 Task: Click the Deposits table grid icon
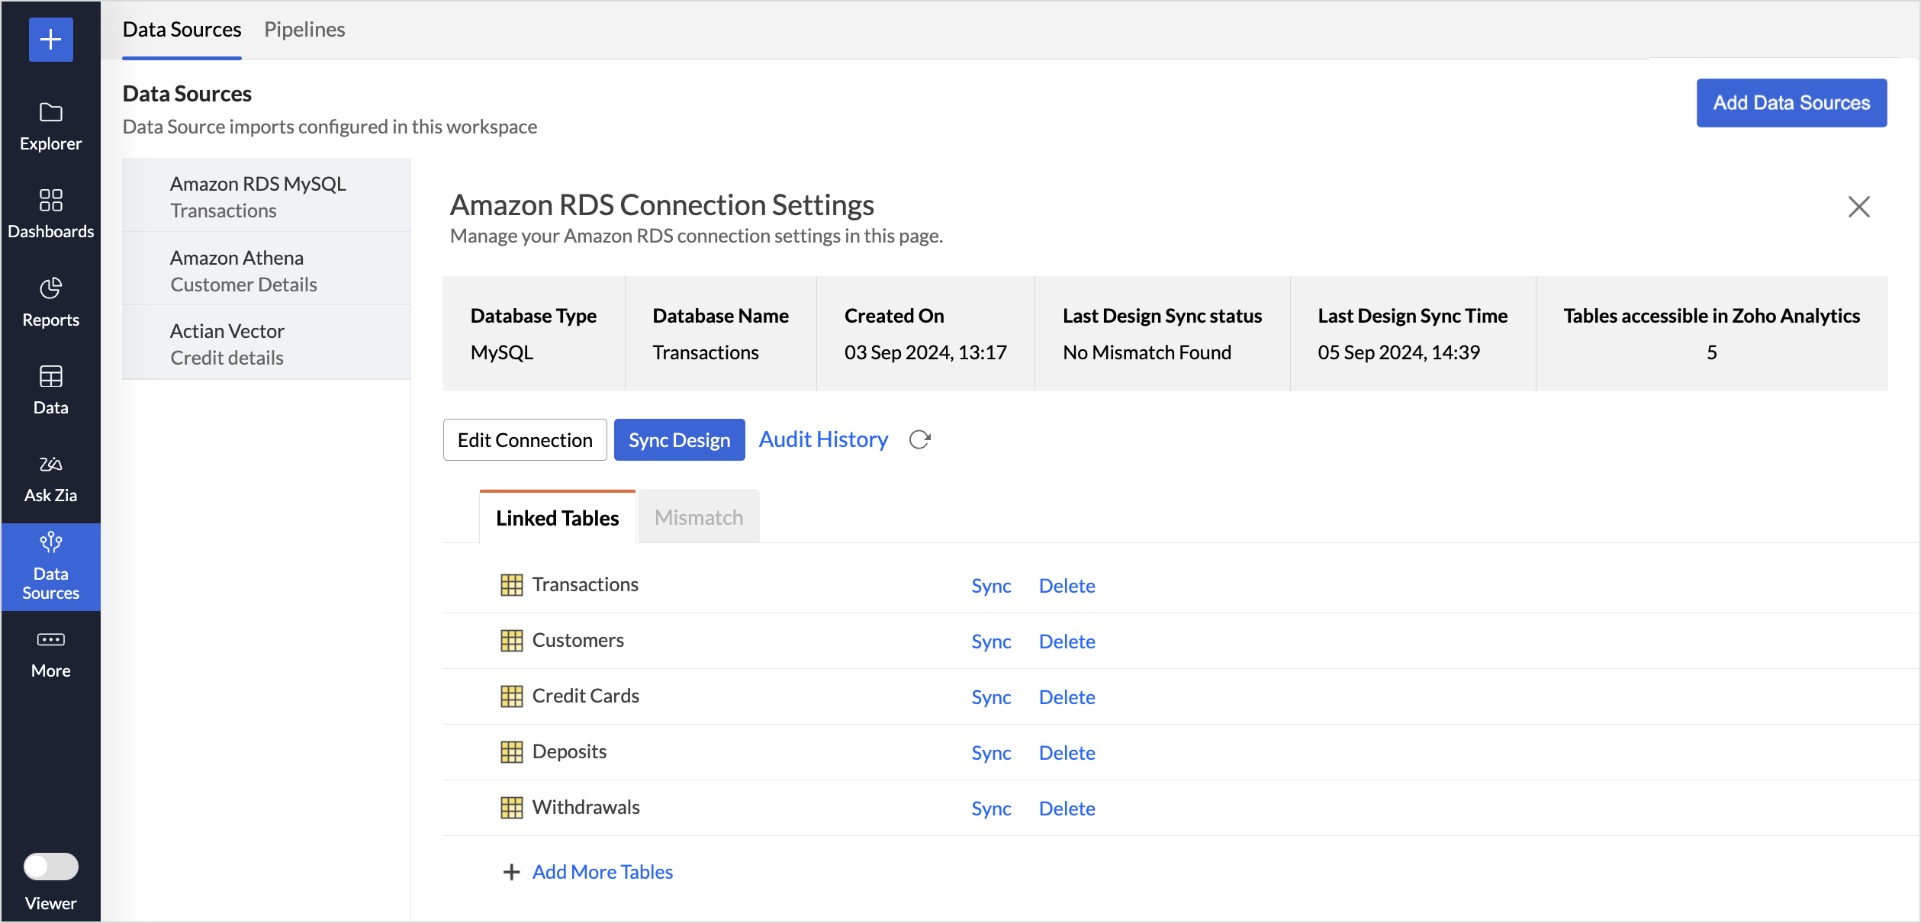coord(511,752)
